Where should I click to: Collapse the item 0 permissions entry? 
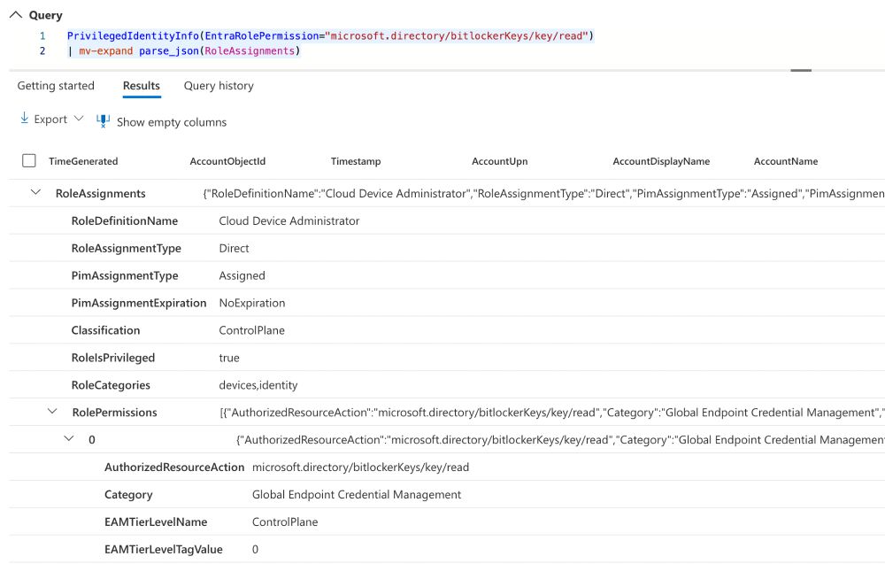coord(69,438)
